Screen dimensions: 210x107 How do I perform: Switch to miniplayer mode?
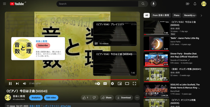coord(120,84)
